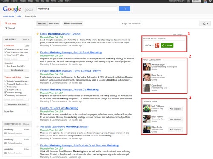Uncheck Marketing & Communications filter
This screenshot has height=159, width=213.
(x=6, y=95)
